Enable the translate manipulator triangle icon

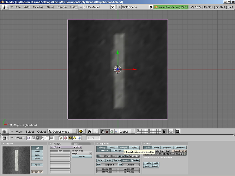pyautogui.click(x=107, y=131)
